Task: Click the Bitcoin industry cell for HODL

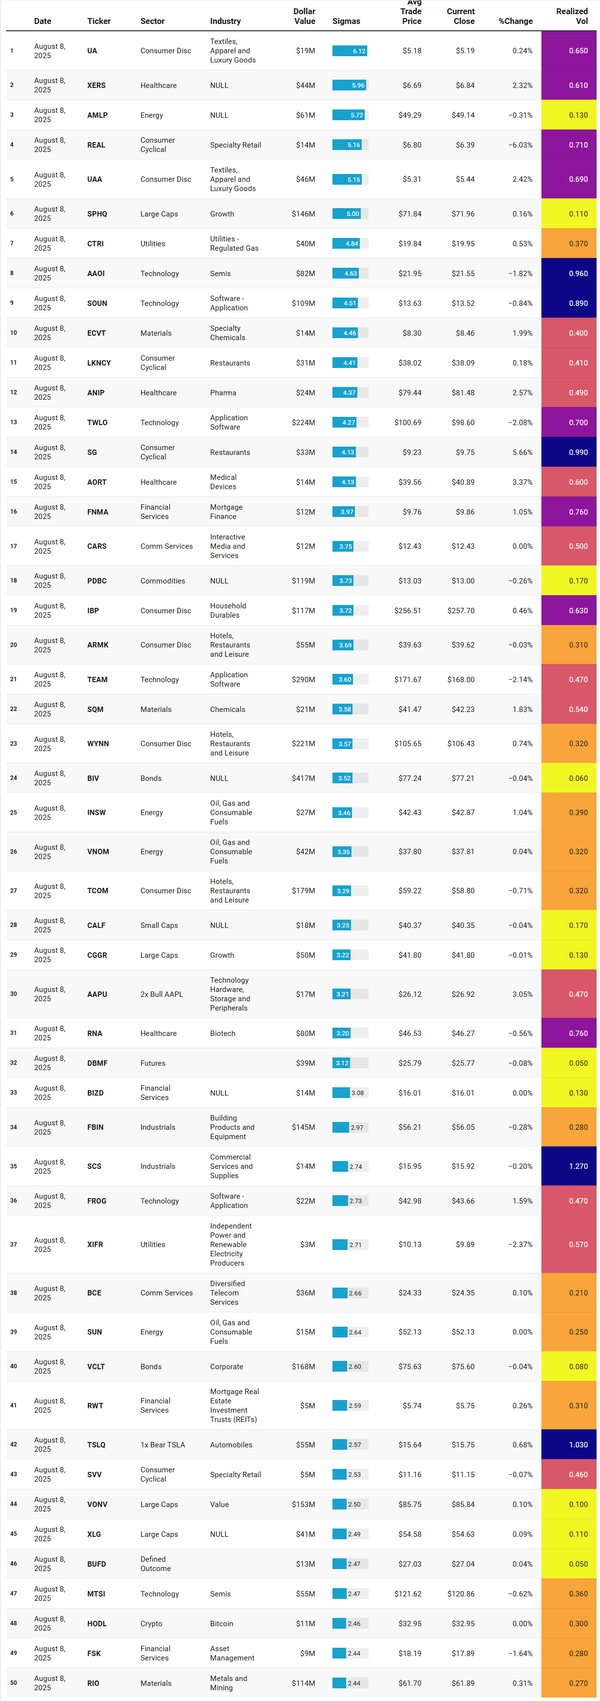Action: coord(222,1624)
